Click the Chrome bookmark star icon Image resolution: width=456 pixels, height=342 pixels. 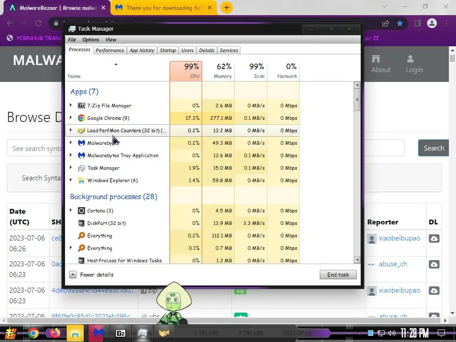tap(400, 23)
